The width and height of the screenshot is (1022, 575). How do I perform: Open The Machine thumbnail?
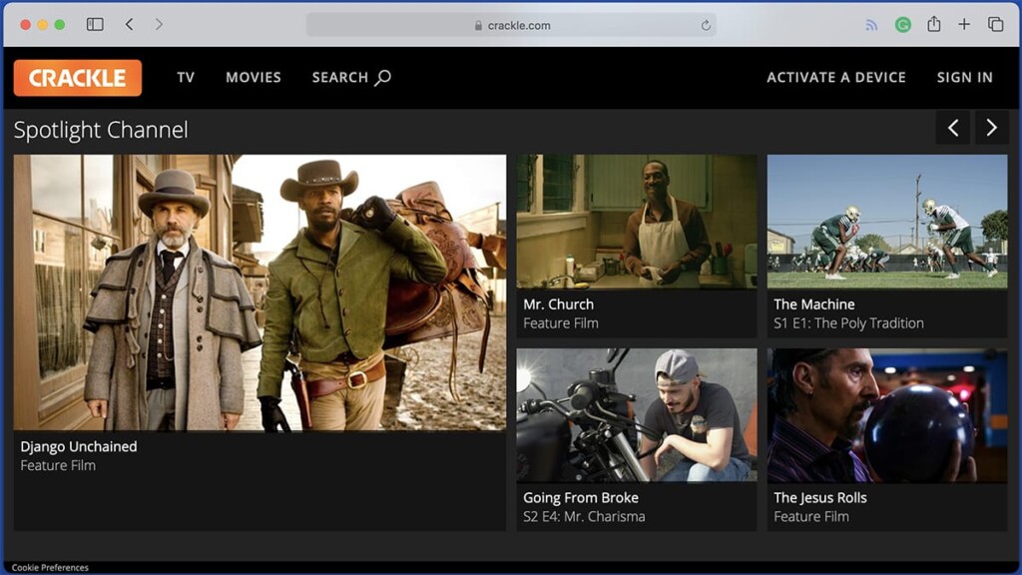tap(887, 222)
